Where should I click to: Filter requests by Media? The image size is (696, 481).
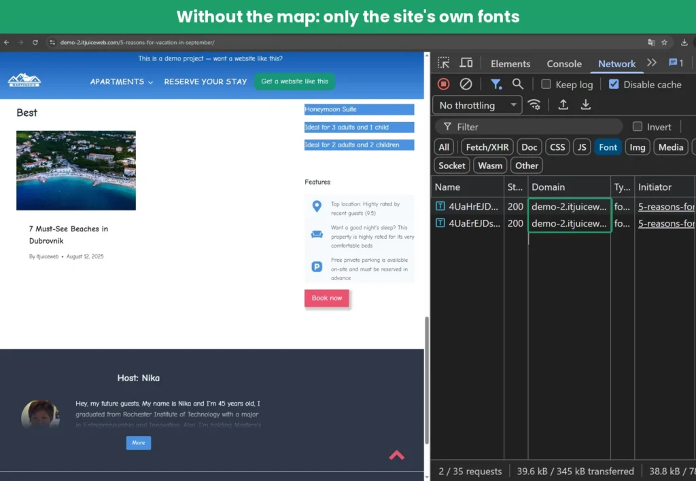tap(671, 147)
